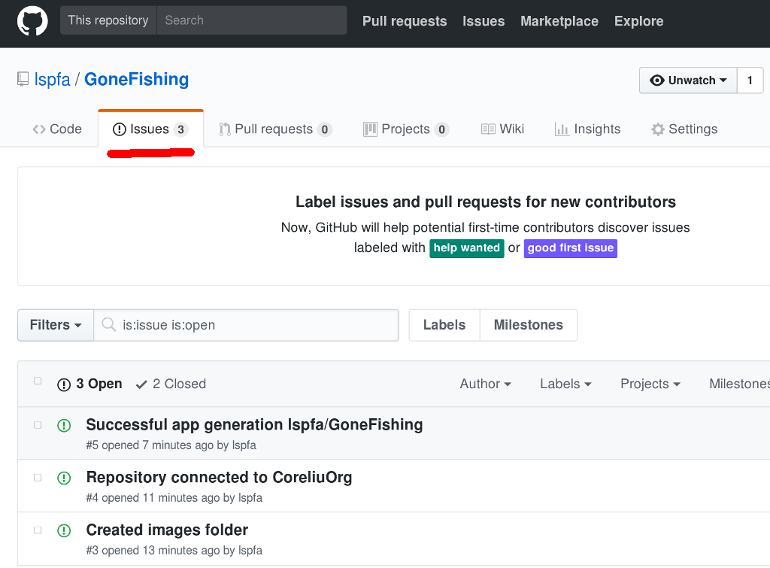Go to the Wiki tab
Screen dimensions: 770x568
click(502, 129)
